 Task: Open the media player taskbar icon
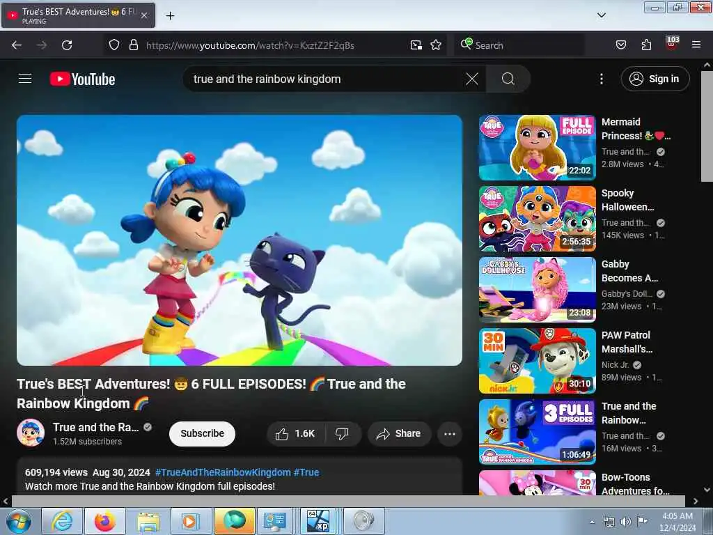191,521
